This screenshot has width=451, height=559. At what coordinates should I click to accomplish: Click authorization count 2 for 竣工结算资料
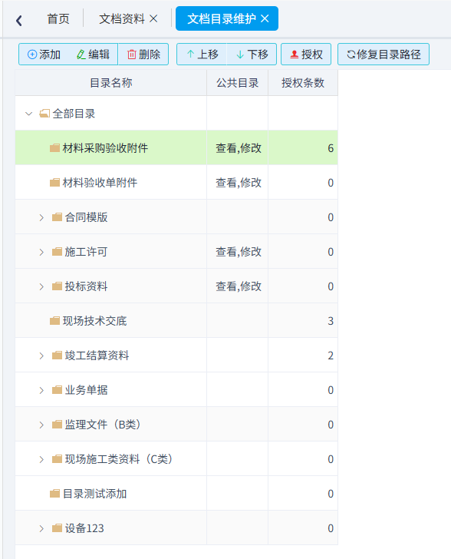[x=331, y=356]
